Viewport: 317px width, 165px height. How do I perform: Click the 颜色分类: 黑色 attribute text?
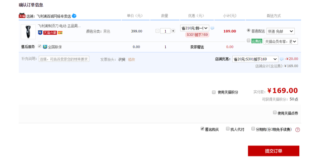tap(98, 31)
